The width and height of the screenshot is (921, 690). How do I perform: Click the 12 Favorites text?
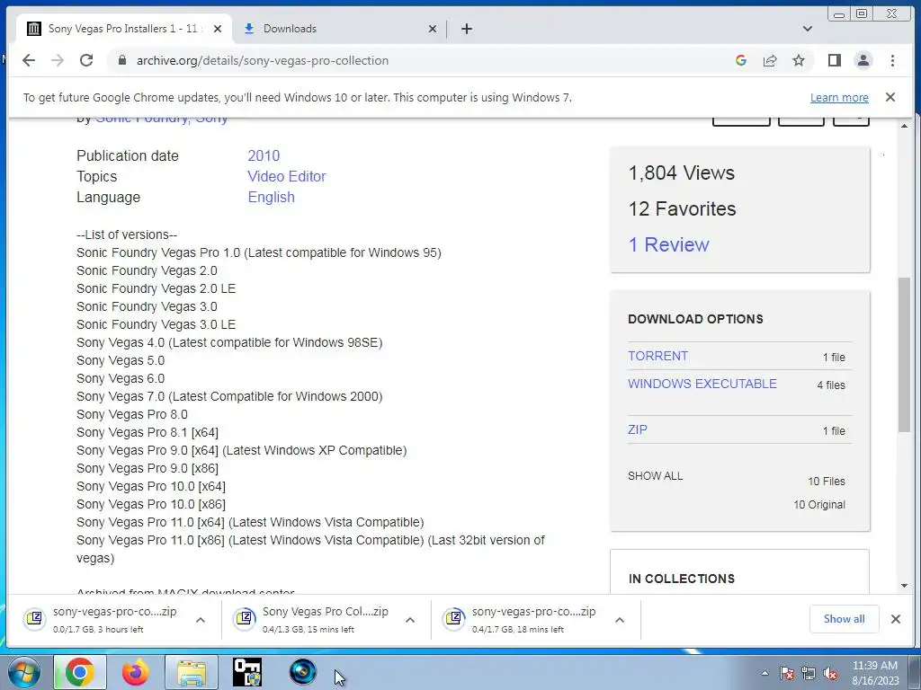(682, 208)
